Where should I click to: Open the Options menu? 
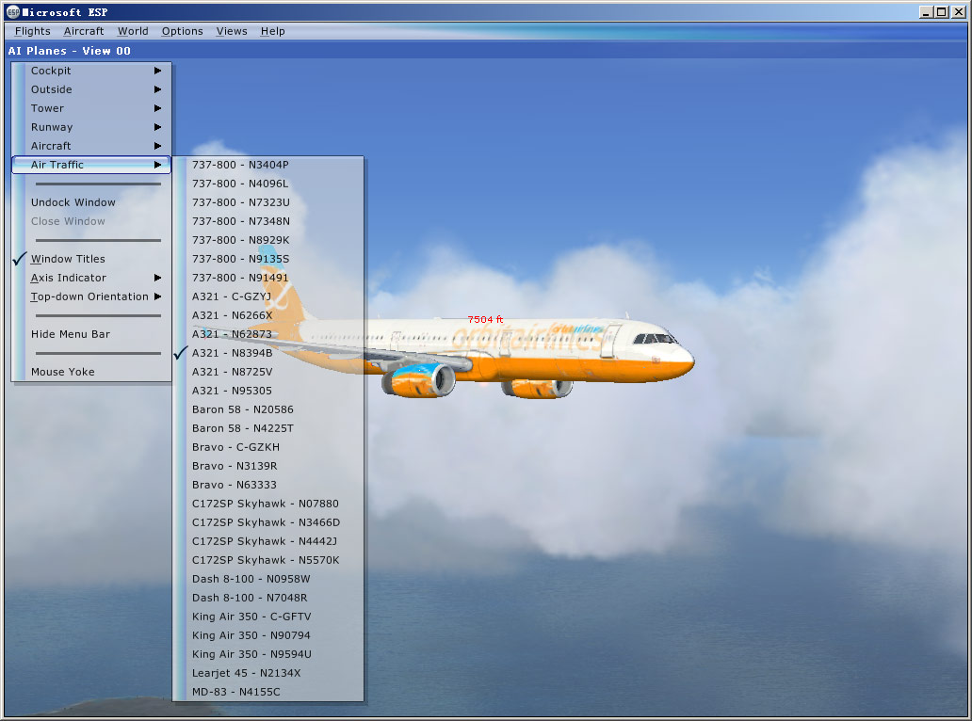click(183, 31)
